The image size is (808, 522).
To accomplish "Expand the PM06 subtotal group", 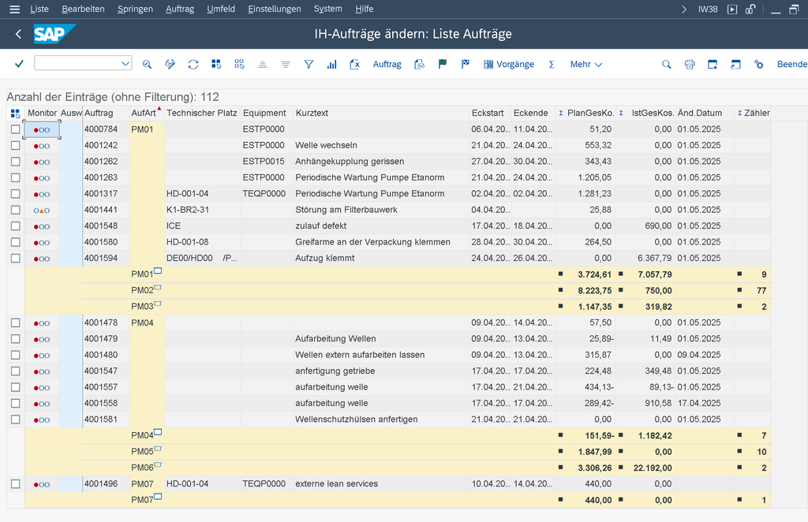I will point(158,465).
